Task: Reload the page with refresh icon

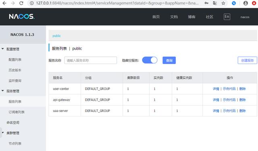Action: pyautogui.click(x=21, y=3)
